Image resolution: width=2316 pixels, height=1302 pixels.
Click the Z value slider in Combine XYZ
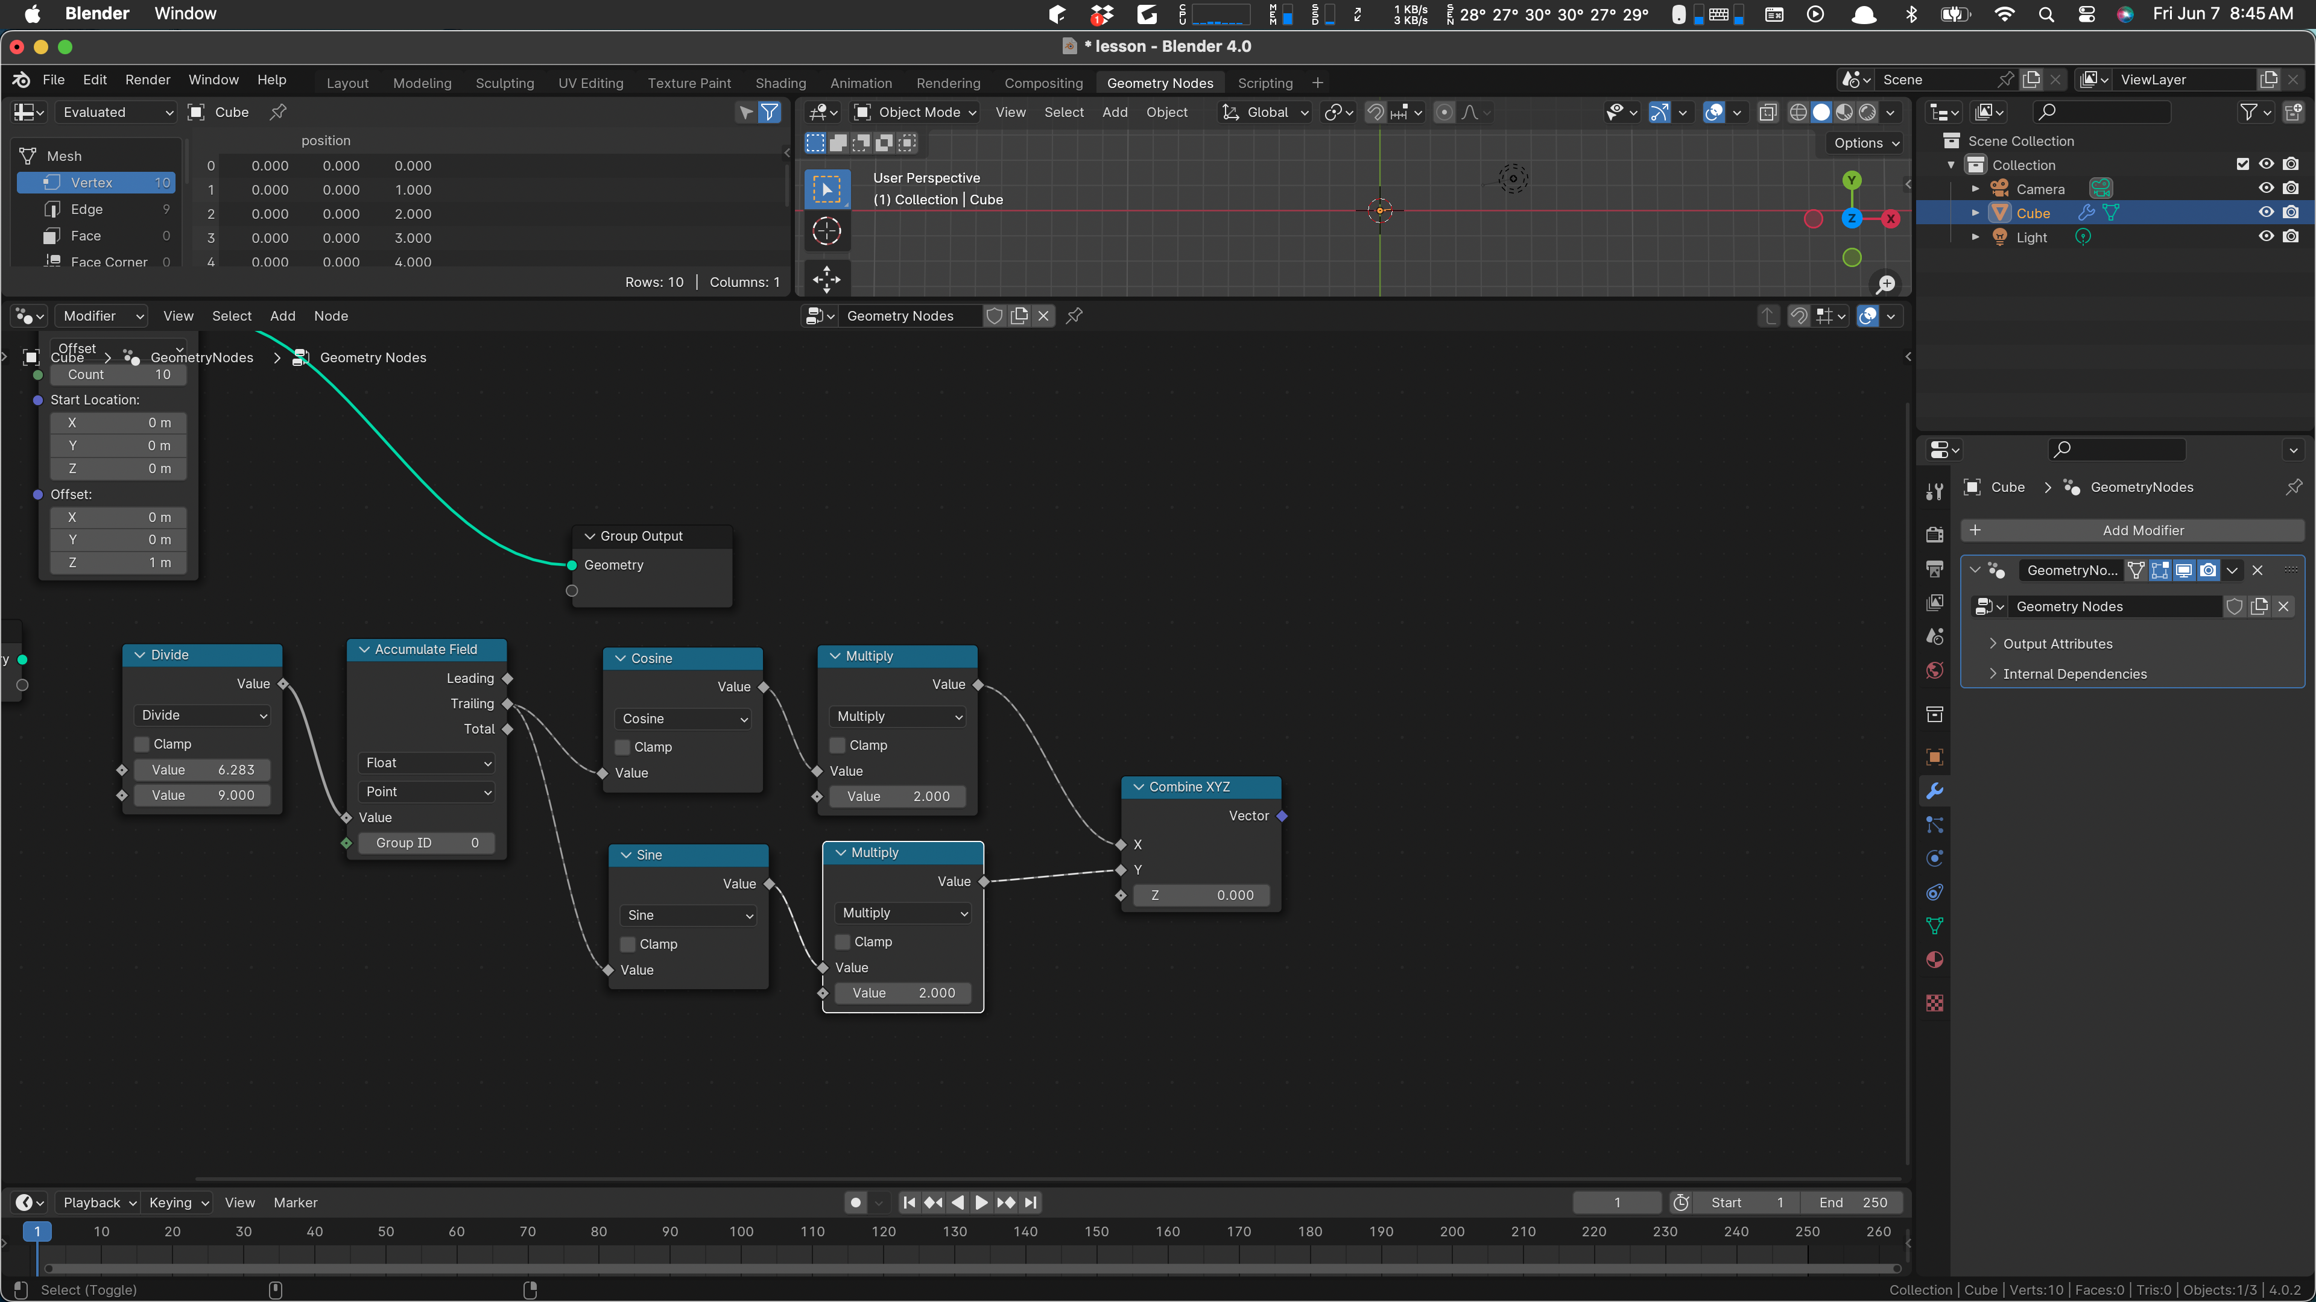tap(1201, 895)
